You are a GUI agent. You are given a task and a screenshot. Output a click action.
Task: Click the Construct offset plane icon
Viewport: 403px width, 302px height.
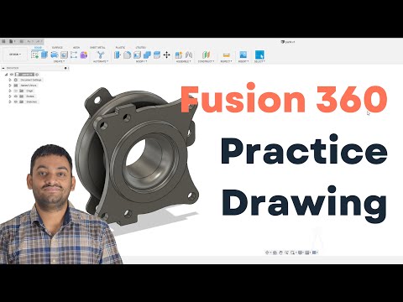tap(207, 55)
